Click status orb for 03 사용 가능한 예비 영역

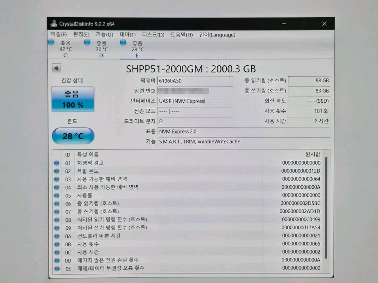[57, 179]
